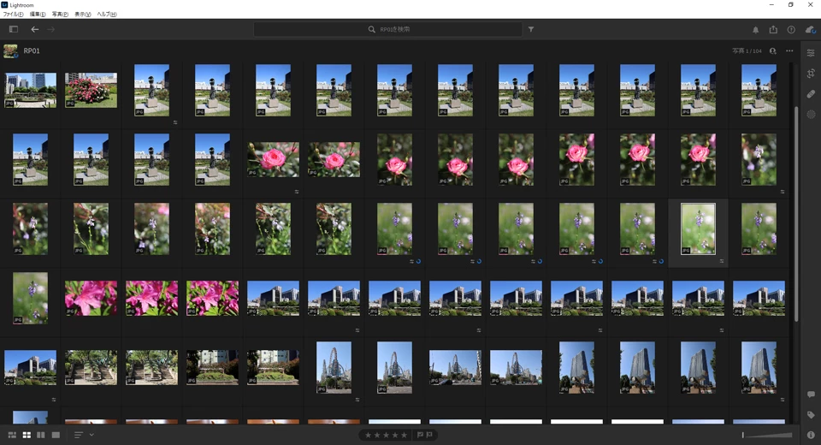Open the filter funnel beside search
Image resolution: width=821 pixels, height=445 pixels.
(x=531, y=29)
